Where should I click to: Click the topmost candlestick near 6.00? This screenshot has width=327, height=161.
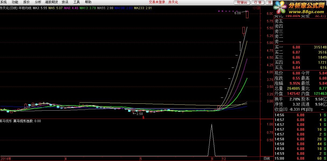(x=247, y=14)
